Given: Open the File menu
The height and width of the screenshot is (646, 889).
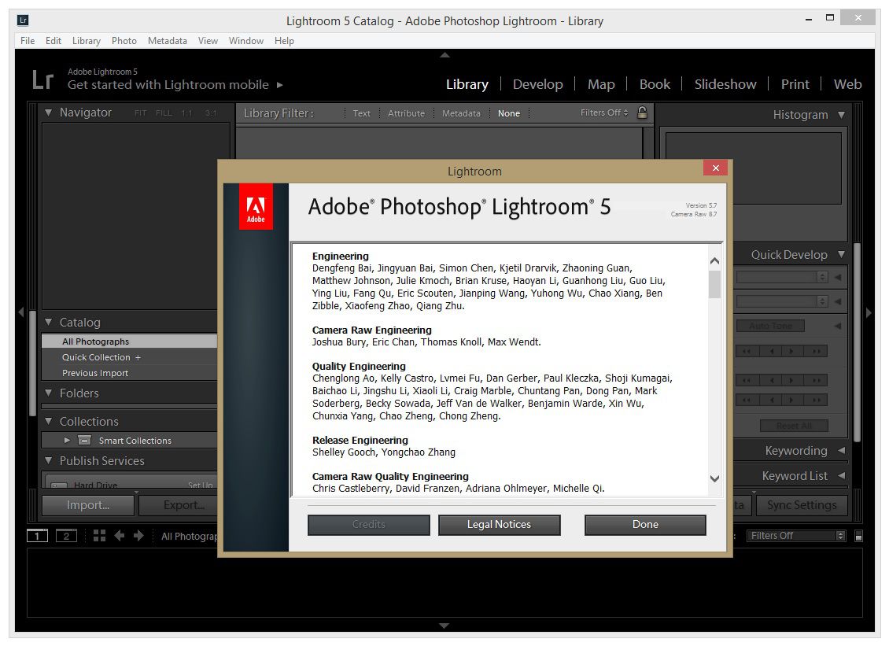Looking at the screenshot, I should tap(28, 41).
